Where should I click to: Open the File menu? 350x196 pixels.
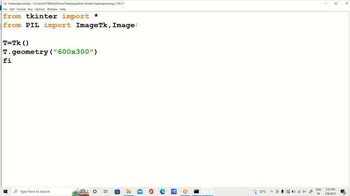(5, 9)
